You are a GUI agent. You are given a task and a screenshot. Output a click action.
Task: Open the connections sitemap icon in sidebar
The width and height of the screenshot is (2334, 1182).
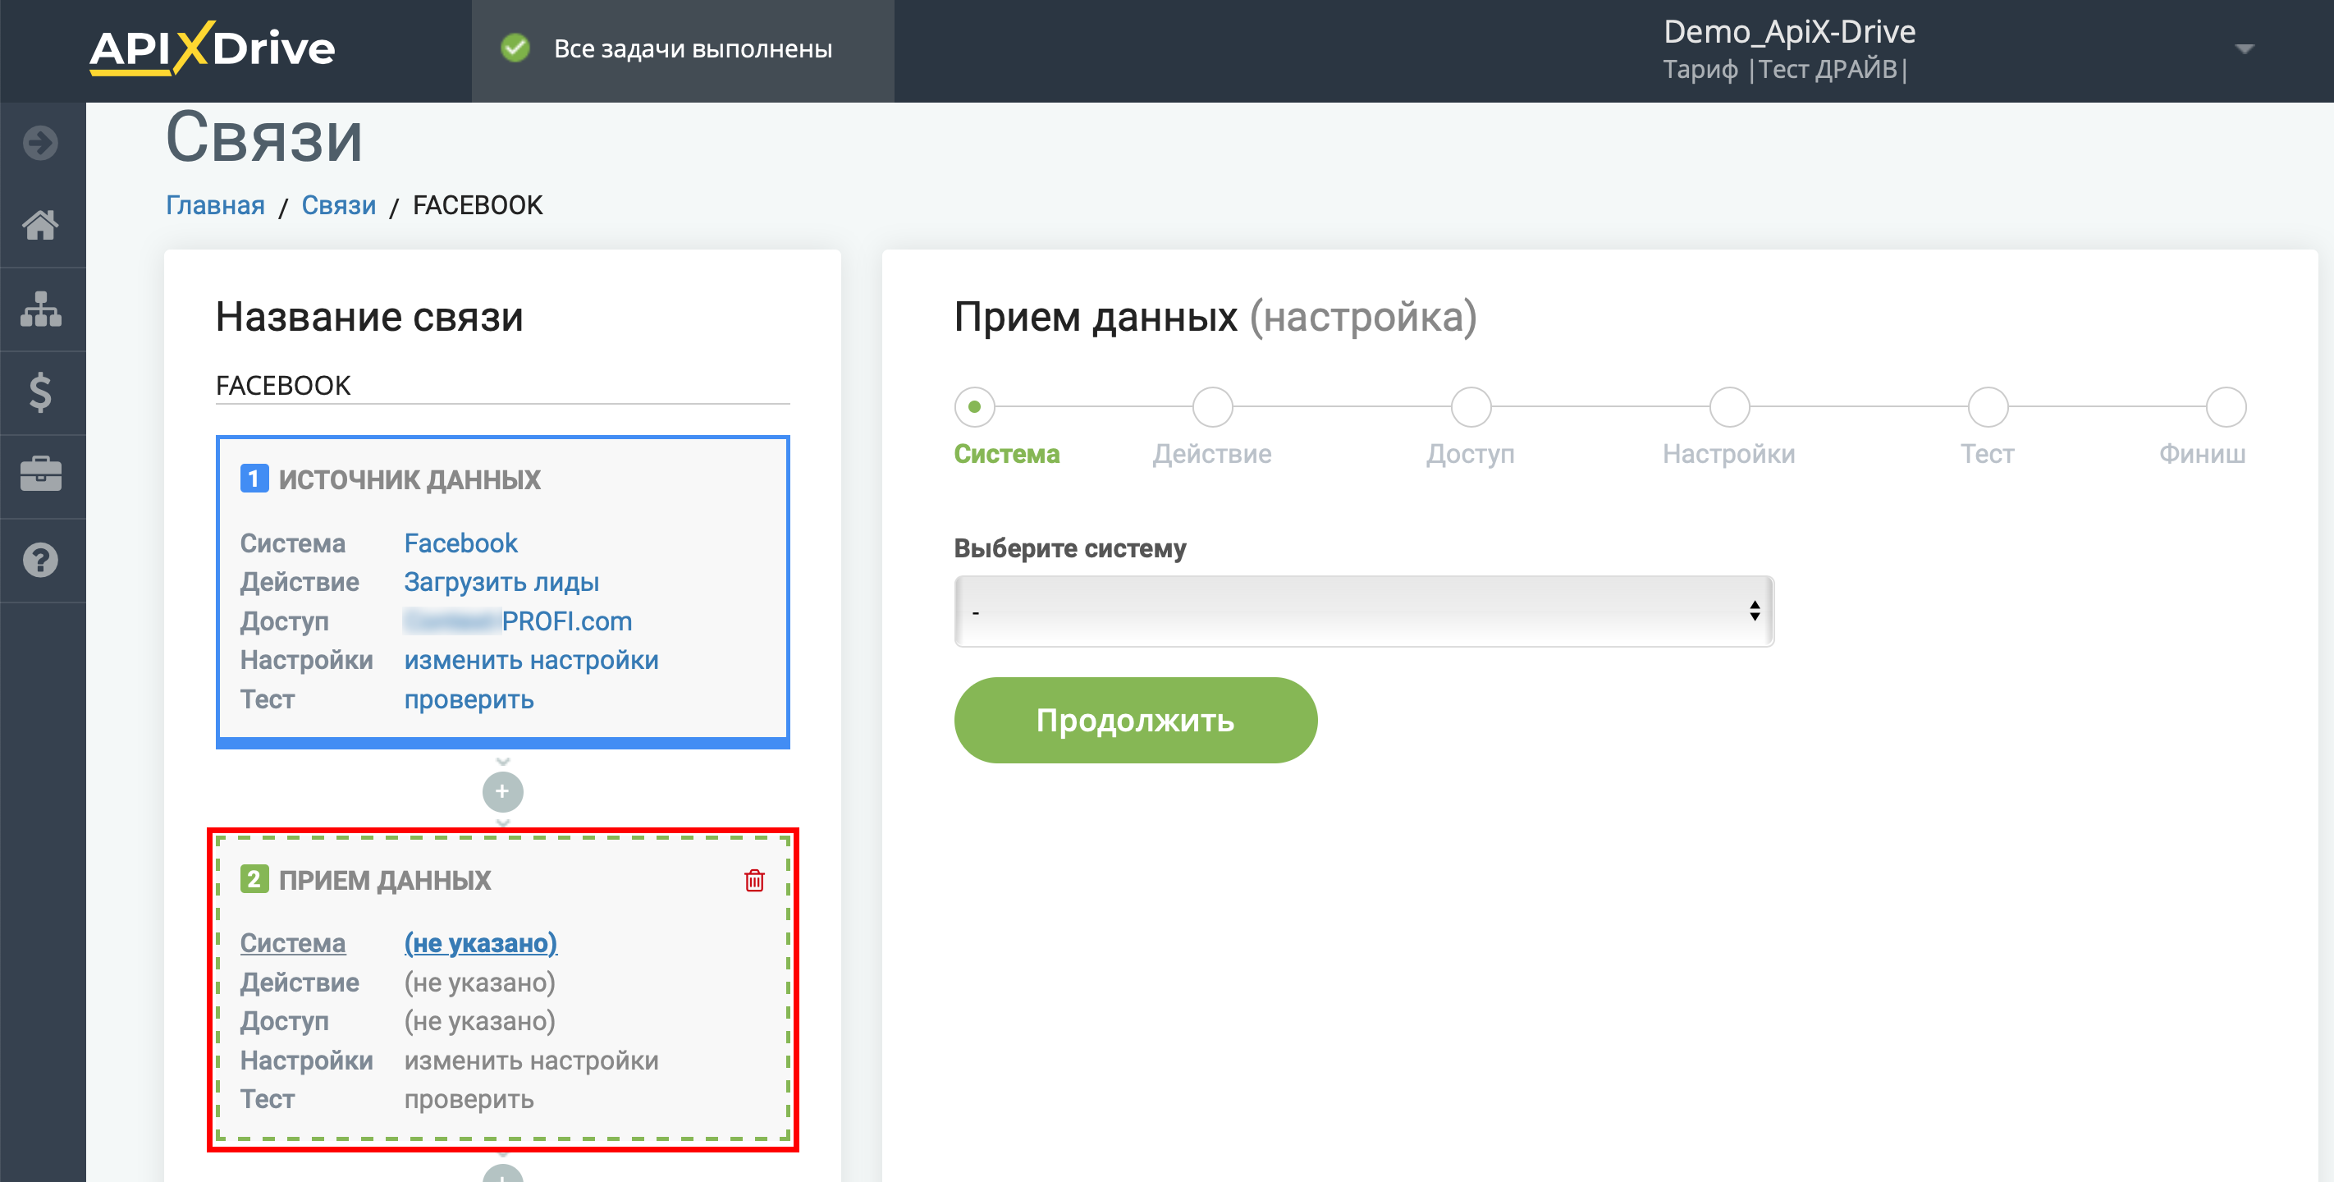coord(41,309)
